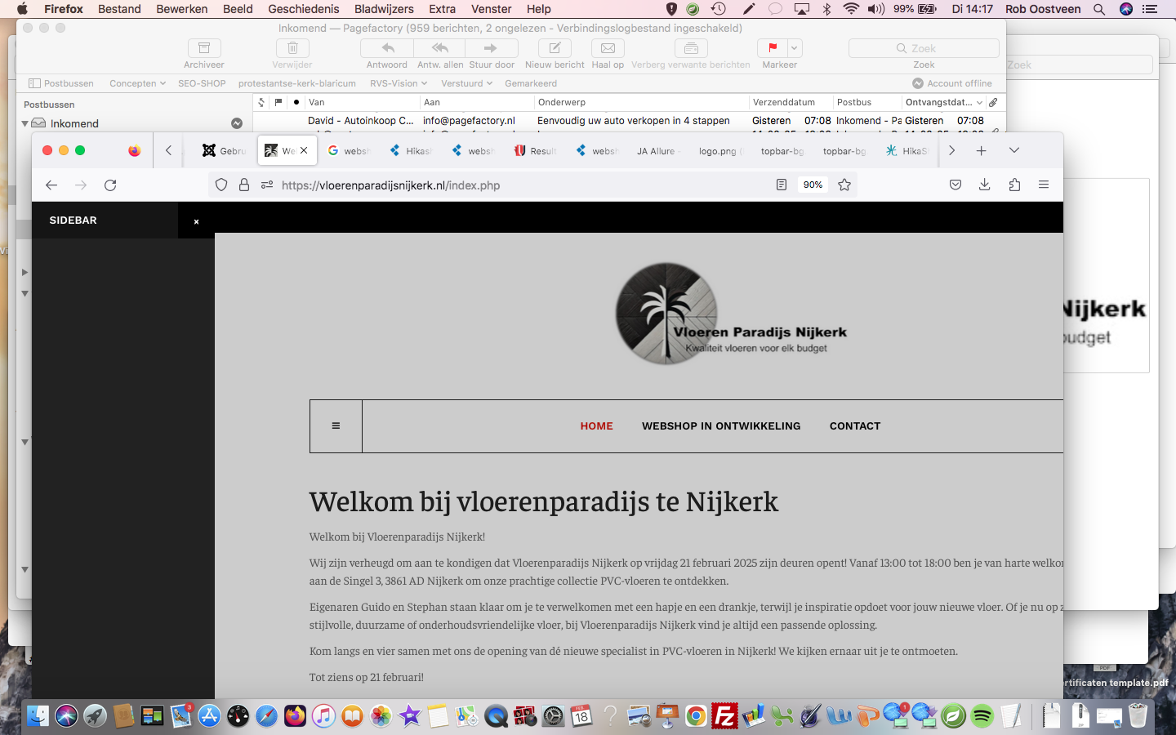Reload the page in Firefox

coord(110,185)
